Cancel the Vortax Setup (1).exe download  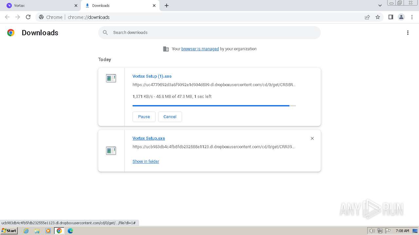tap(170, 117)
